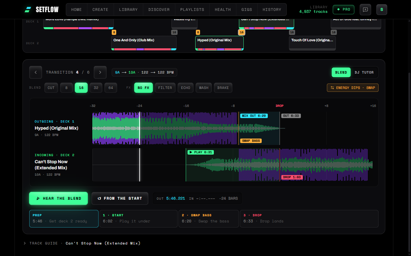Set blend length to 8 bars

(66, 88)
